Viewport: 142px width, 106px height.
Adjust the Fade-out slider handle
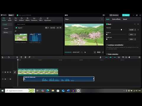[x=107, y=39]
